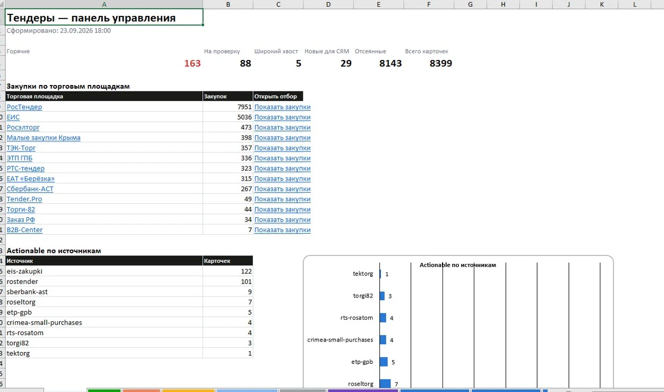The height and width of the screenshot is (392, 664).
Task: Click Показать закупки in Торги-82 row
Action: [x=283, y=209]
